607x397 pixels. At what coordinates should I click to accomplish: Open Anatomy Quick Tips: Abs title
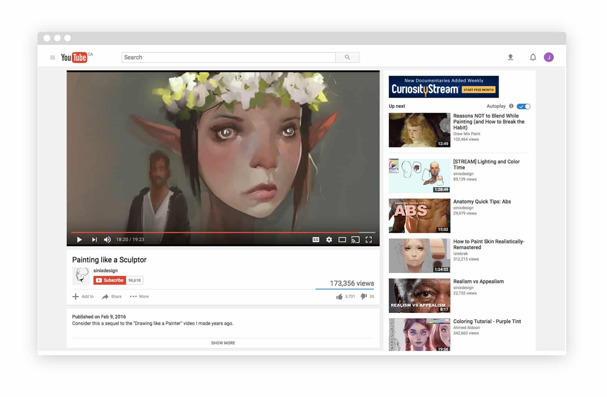(x=482, y=202)
